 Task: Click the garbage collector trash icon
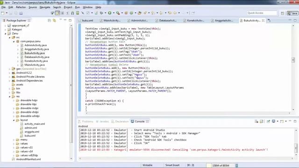[237, 165]
